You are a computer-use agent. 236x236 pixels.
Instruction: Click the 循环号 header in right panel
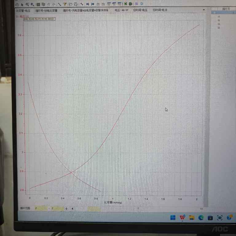click(x=226, y=9)
